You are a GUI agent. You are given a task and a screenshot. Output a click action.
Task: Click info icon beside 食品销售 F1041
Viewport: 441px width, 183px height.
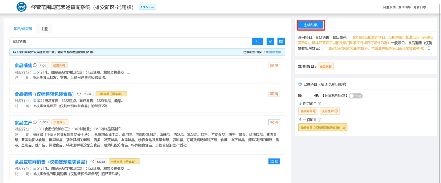(x=35, y=65)
